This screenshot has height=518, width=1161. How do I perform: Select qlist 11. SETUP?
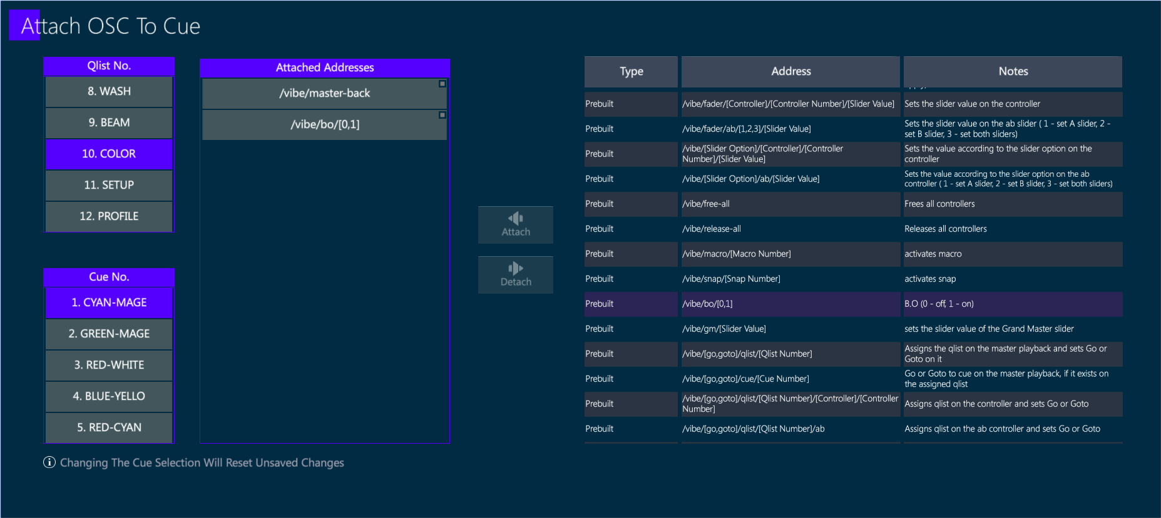point(109,185)
